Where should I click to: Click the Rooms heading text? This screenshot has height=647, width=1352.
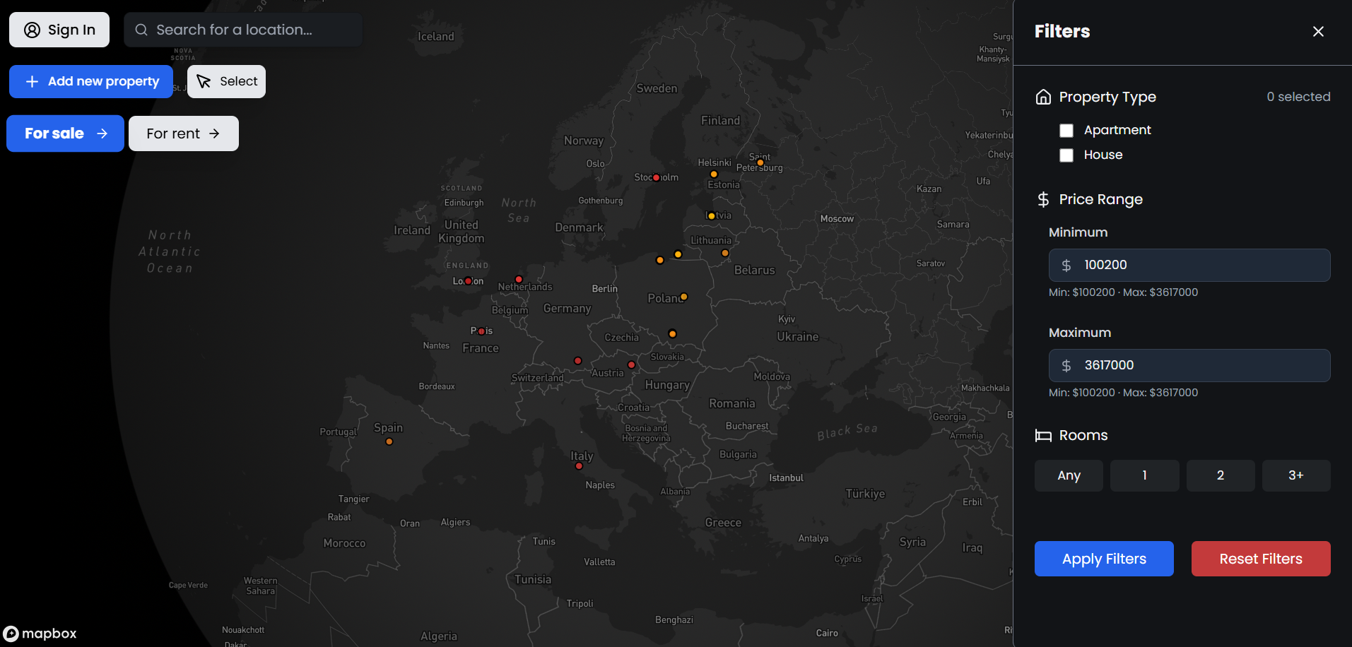pyautogui.click(x=1083, y=435)
